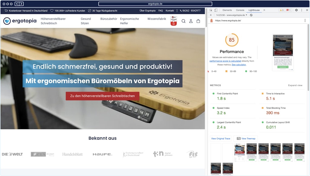Click the Total Blocking Time 390 ms value
Screen dimensions: 310x176
click(x=273, y=113)
